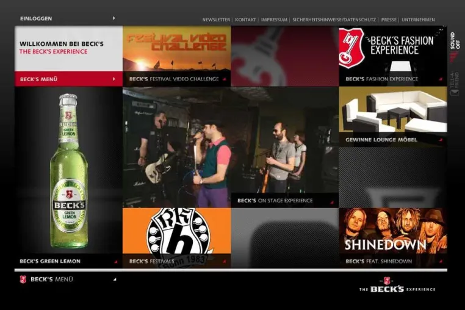Viewport: 465px width, 310px height.
Task: Click The Beck's Experience red subtitle
Action: (53, 52)
